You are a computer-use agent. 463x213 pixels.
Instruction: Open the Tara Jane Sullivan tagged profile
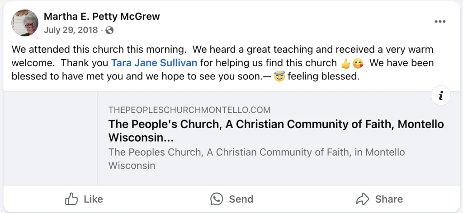[x=154, y=63]
